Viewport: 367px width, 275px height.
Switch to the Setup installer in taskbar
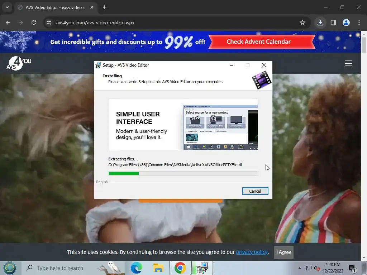202,268
